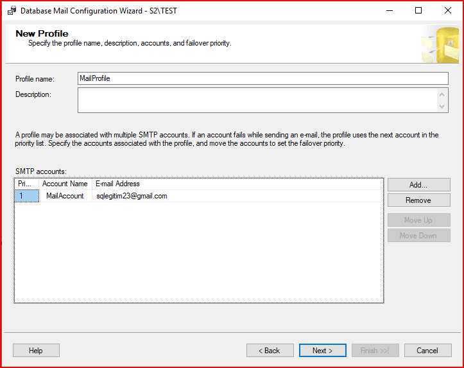Click the Move Down button
This screenshot has height=368, width=464.
418,236
